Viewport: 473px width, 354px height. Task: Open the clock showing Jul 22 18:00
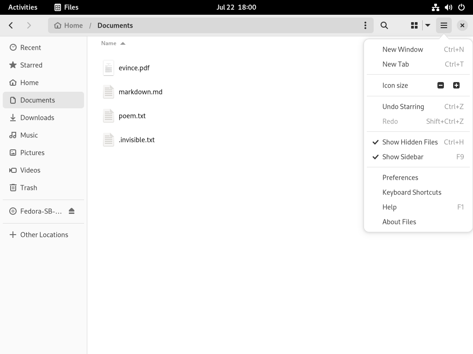point(236,7)
